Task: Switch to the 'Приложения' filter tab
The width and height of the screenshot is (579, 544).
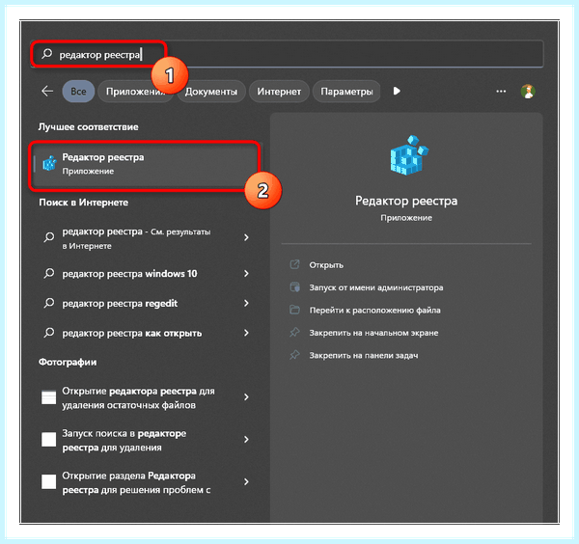Action: click(134, 92)
